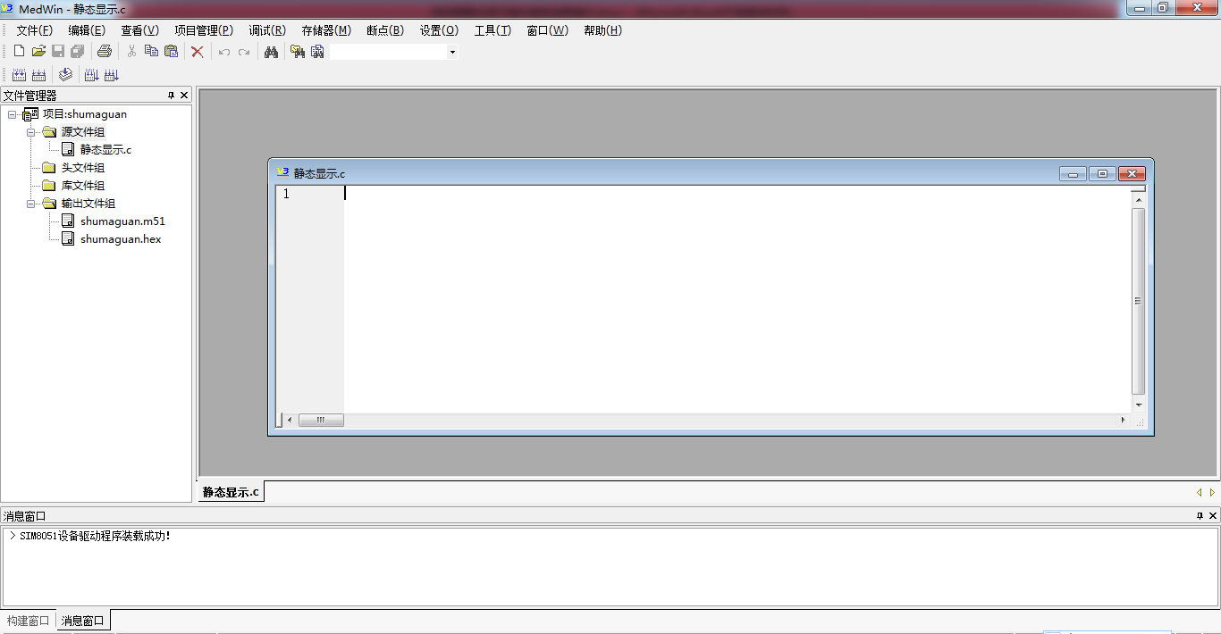
Task: Open the 窗口(W) menu
Action: [x=547, y=30]
